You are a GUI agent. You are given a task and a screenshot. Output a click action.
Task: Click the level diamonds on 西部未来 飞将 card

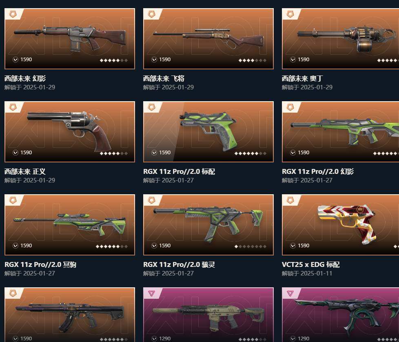point(253,60)
